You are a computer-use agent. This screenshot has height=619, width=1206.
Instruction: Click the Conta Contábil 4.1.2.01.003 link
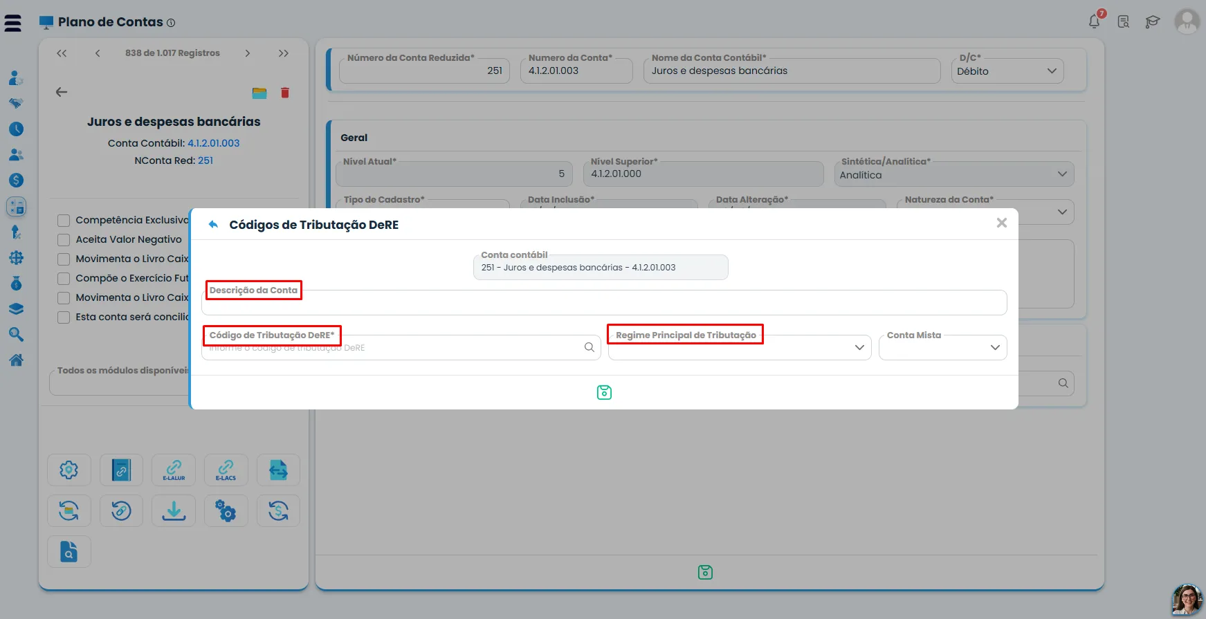[214, 143]
